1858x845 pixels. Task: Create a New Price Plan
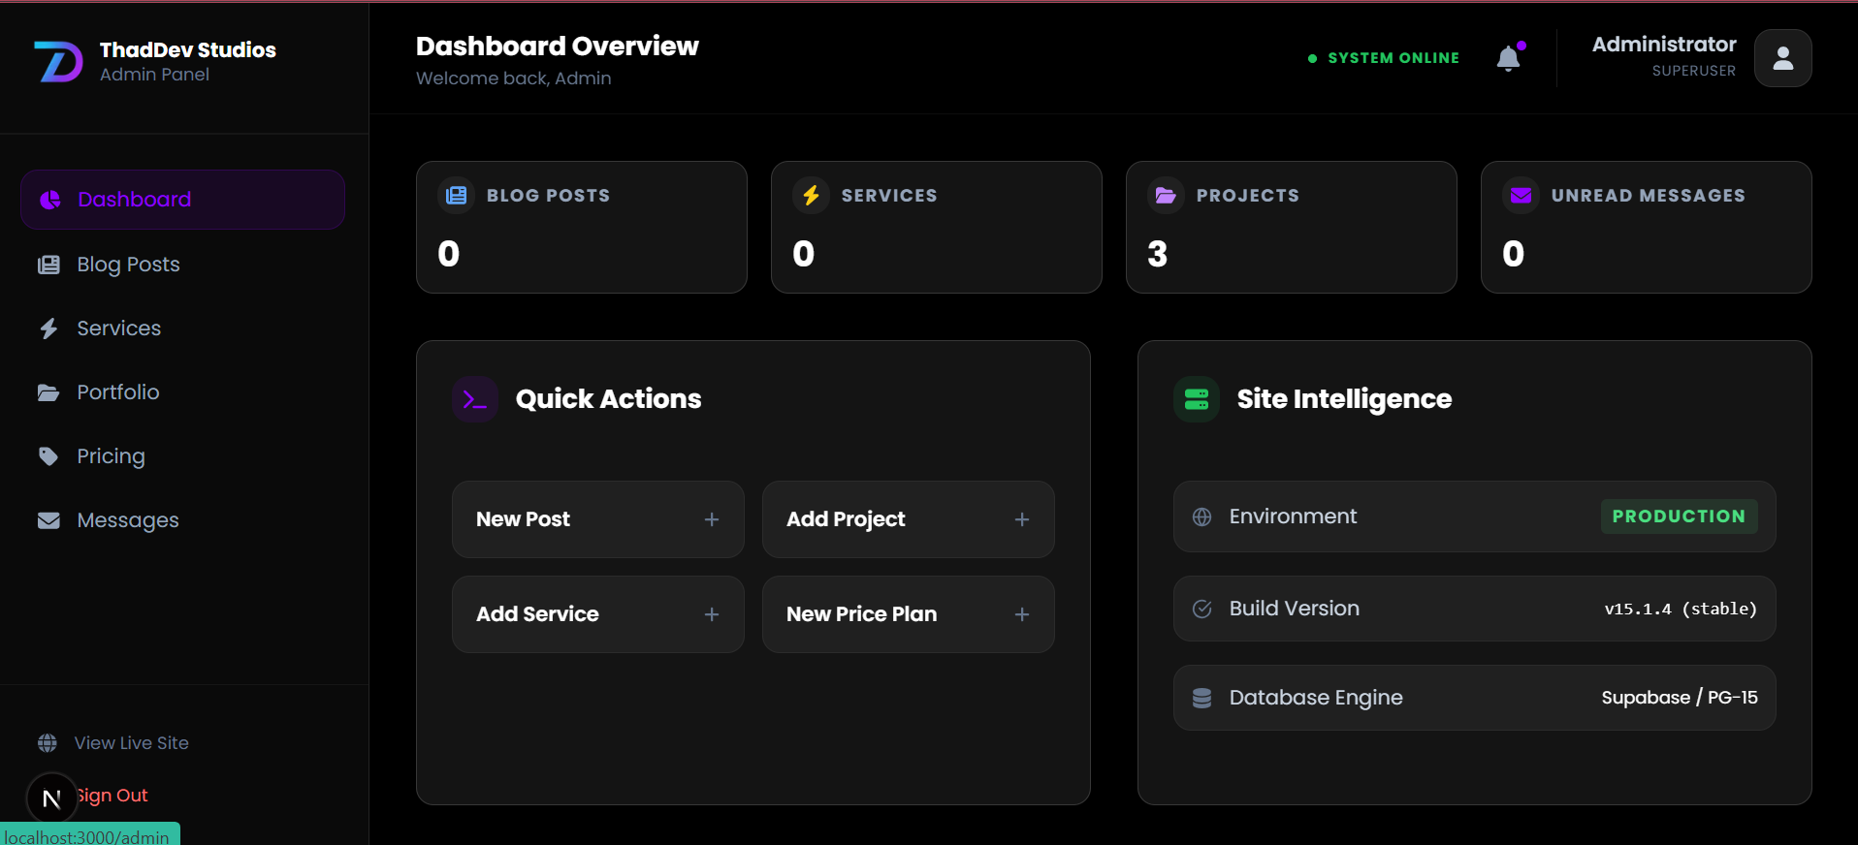click(908, 614)
